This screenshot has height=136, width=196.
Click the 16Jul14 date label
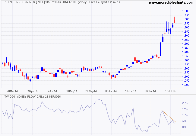pyautogui.click(x=170, y=91)
